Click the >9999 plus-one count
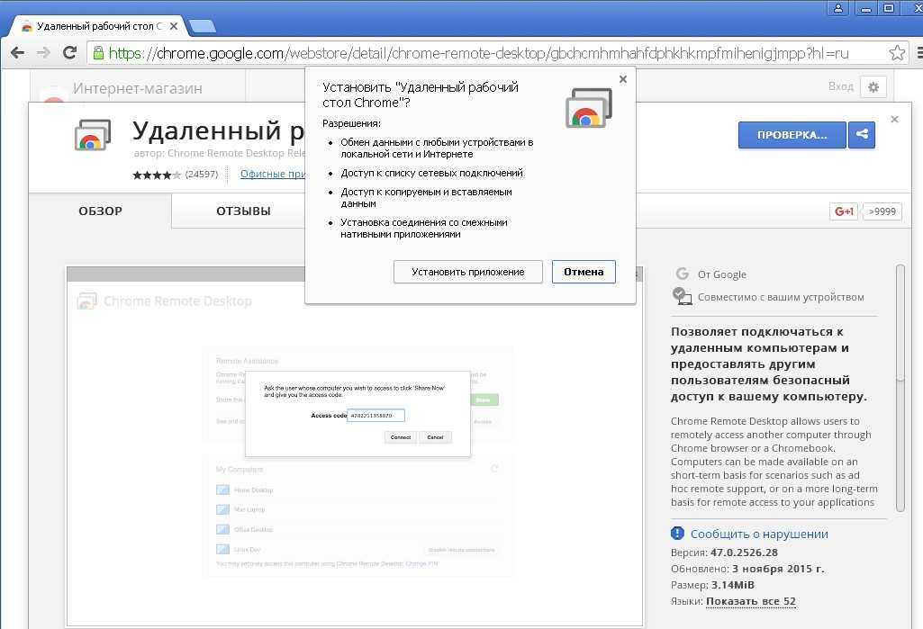This screenshot has width=923, height=629. (x=882, y=211)
